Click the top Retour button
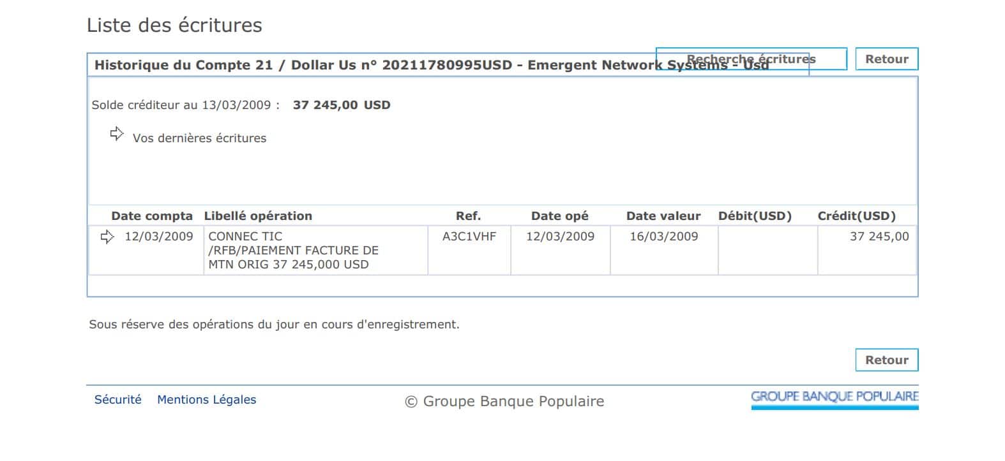 pos(886,59)
